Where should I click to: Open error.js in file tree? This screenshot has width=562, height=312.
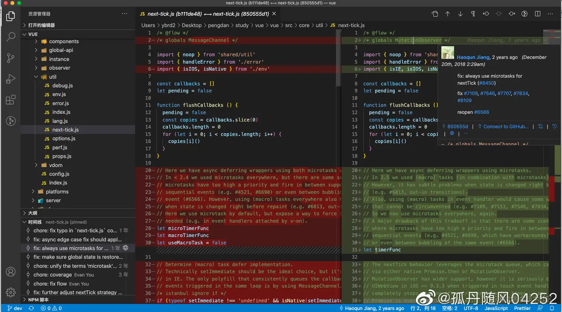point(78,103)
